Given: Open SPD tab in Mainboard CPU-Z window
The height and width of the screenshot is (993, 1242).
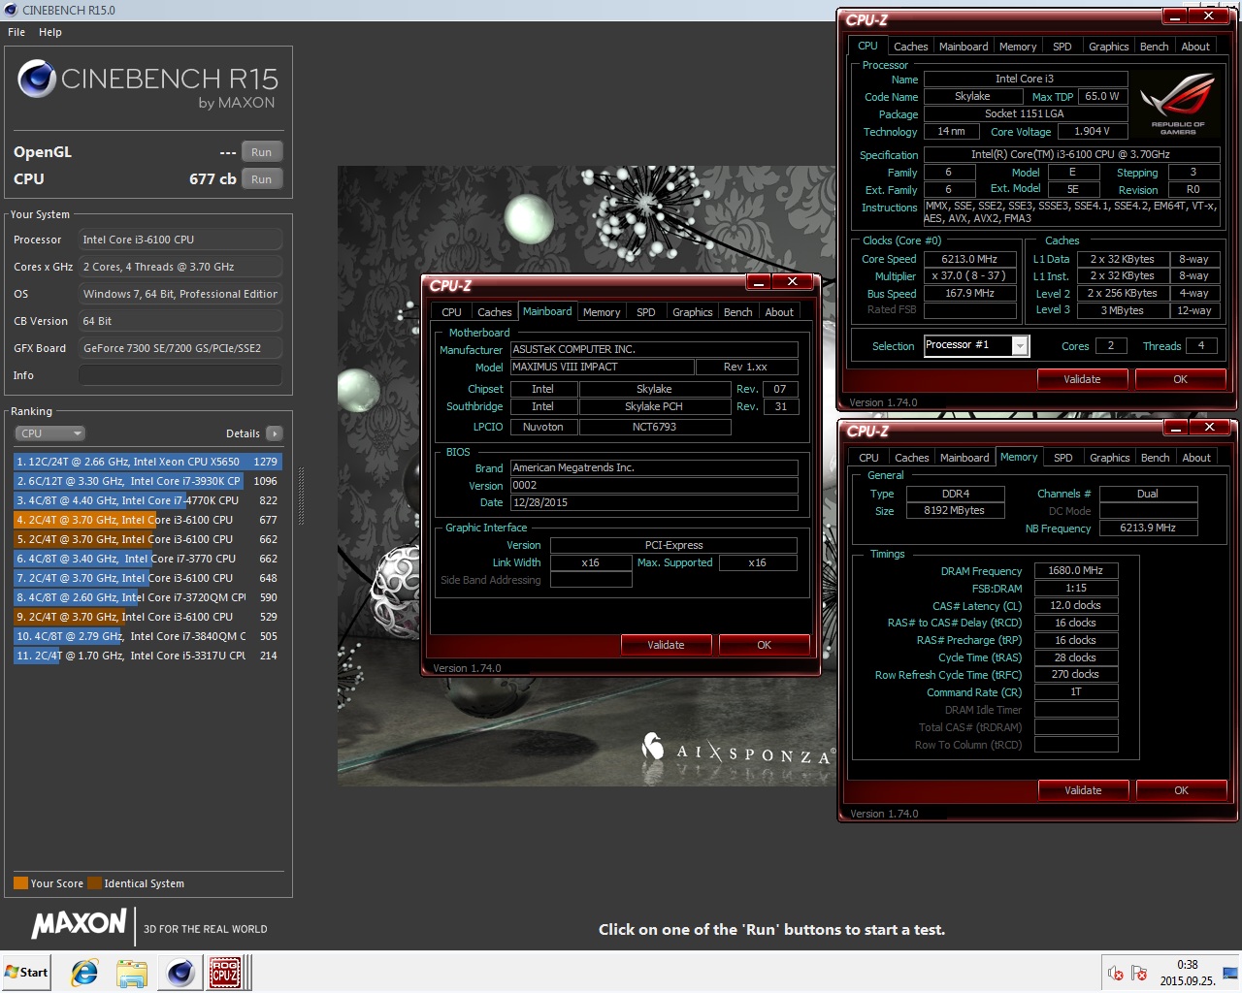Looking at the screenshot, I should point(646,312).
